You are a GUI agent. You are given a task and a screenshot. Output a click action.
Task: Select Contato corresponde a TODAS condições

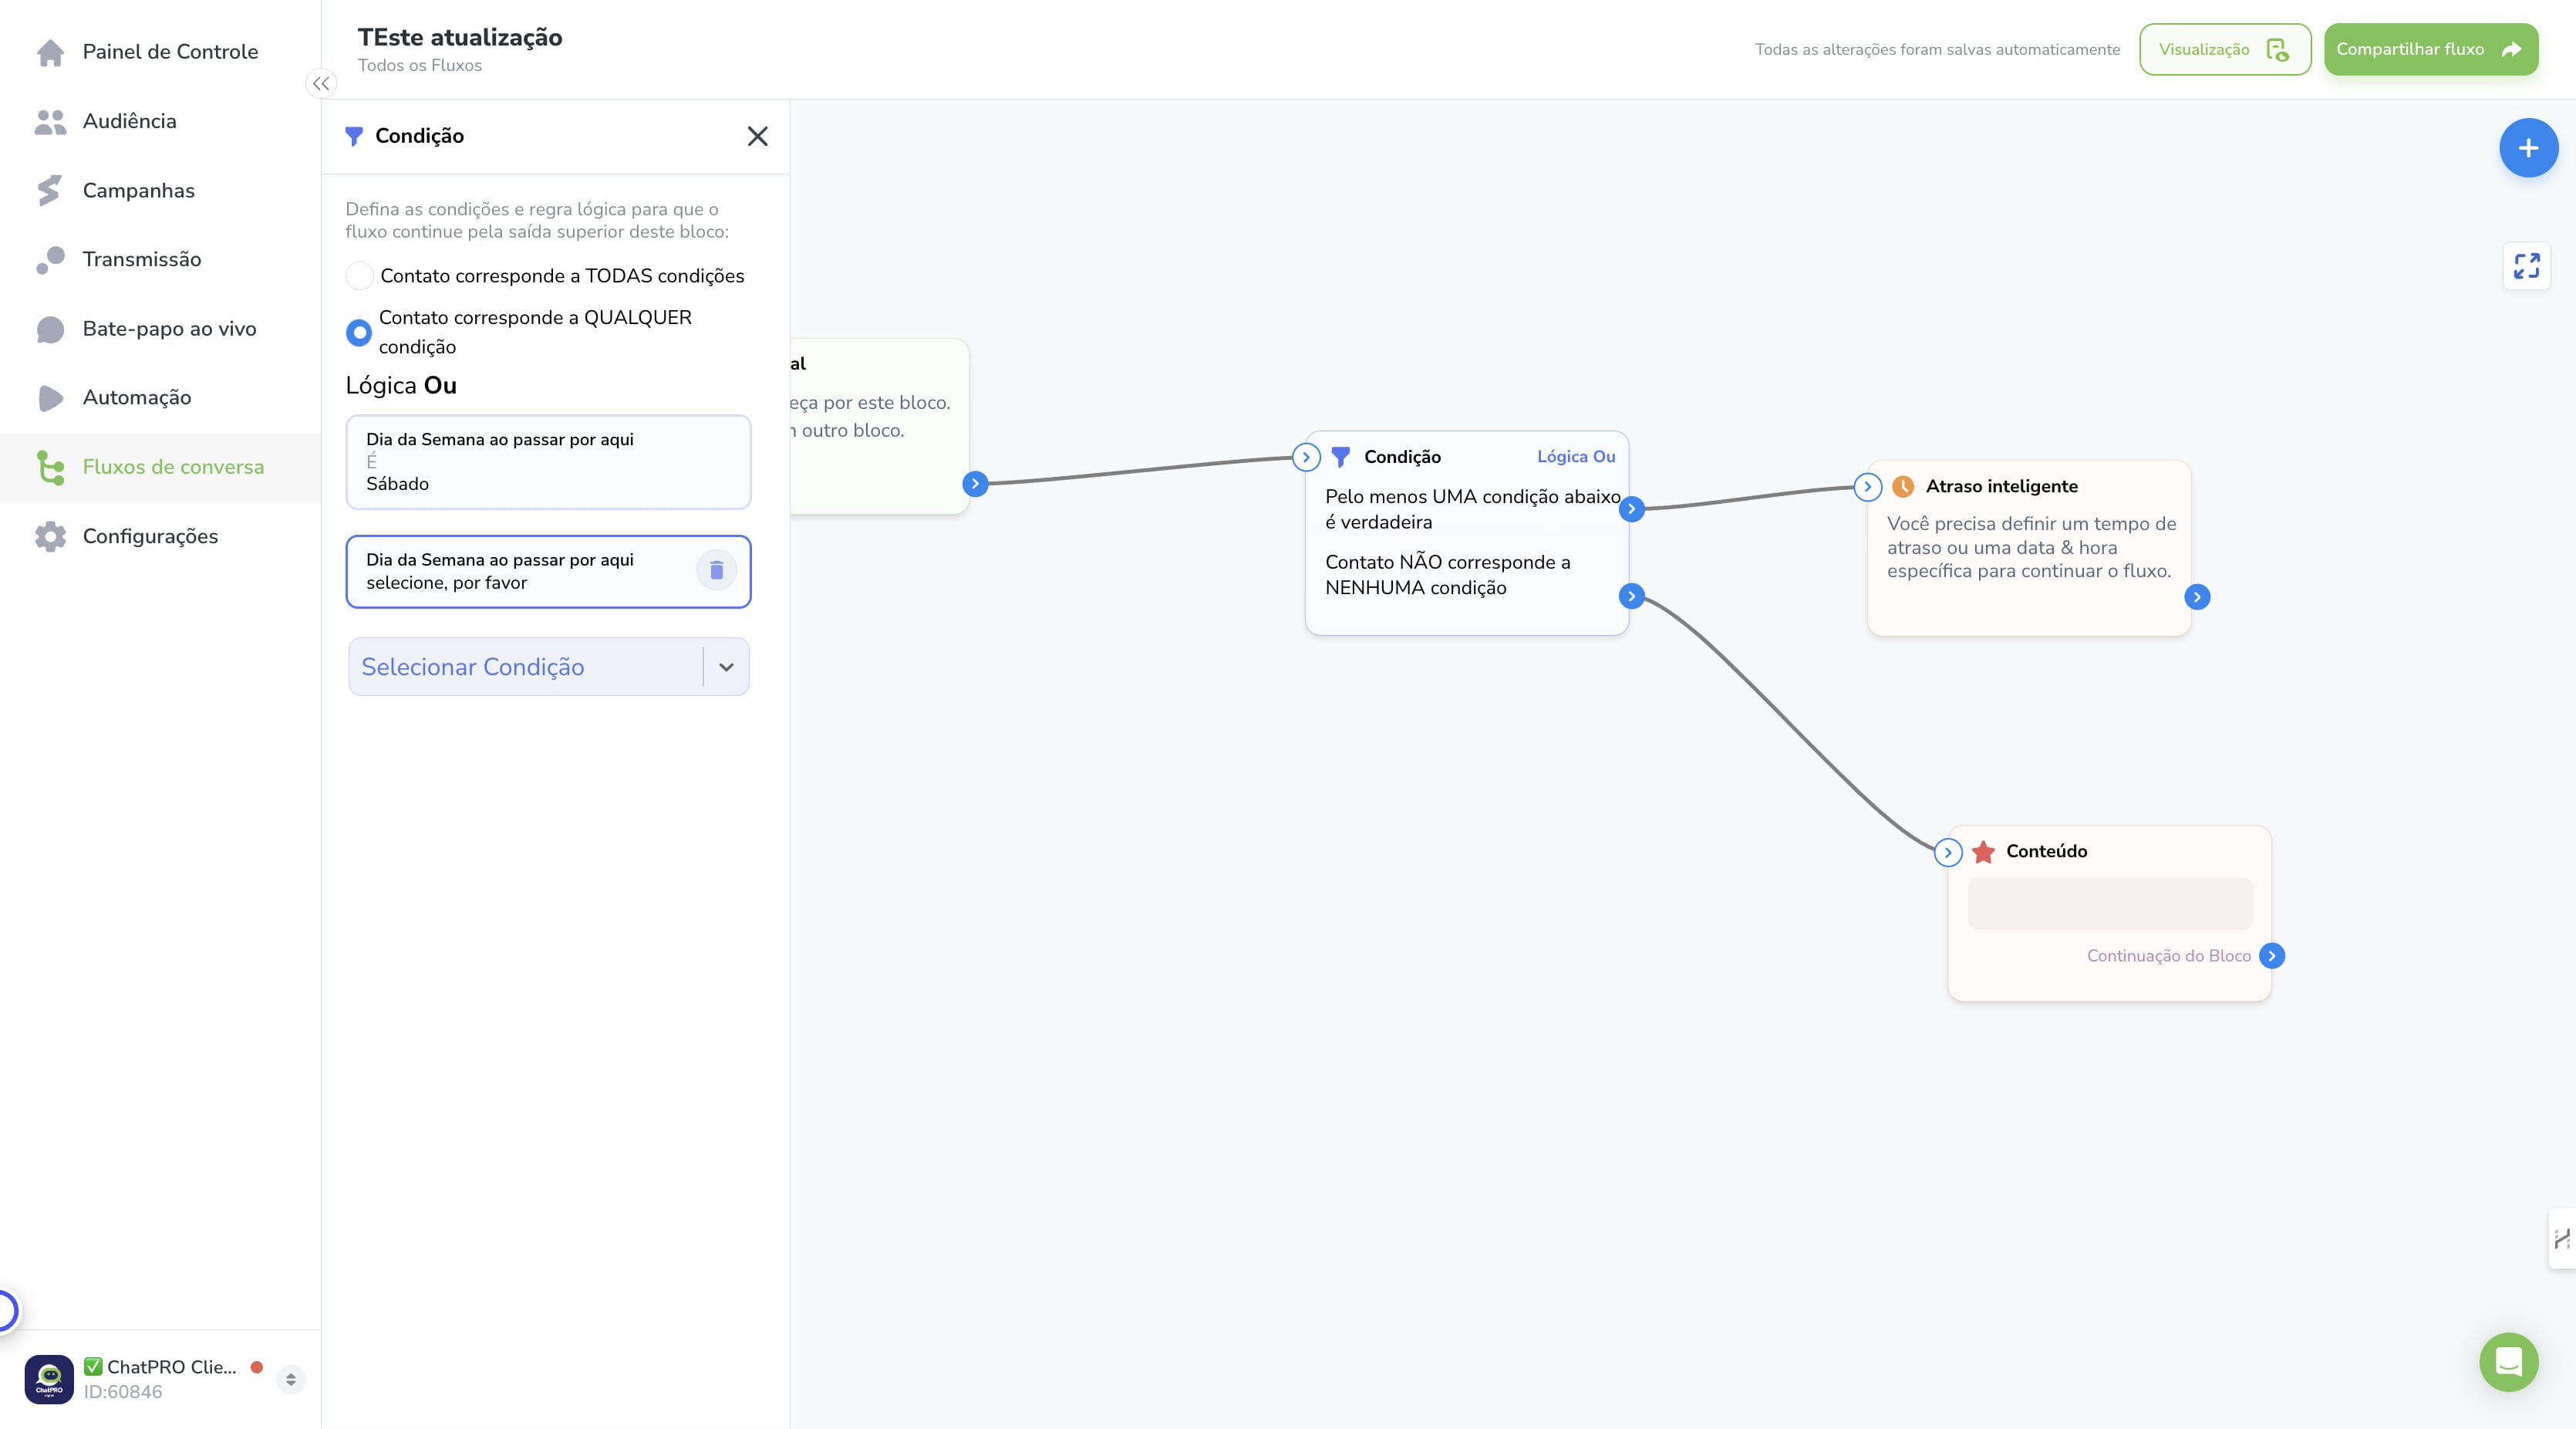click(359, 276)
